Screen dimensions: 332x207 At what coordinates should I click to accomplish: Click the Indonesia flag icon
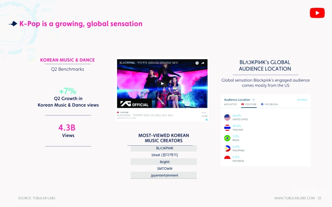227,159
